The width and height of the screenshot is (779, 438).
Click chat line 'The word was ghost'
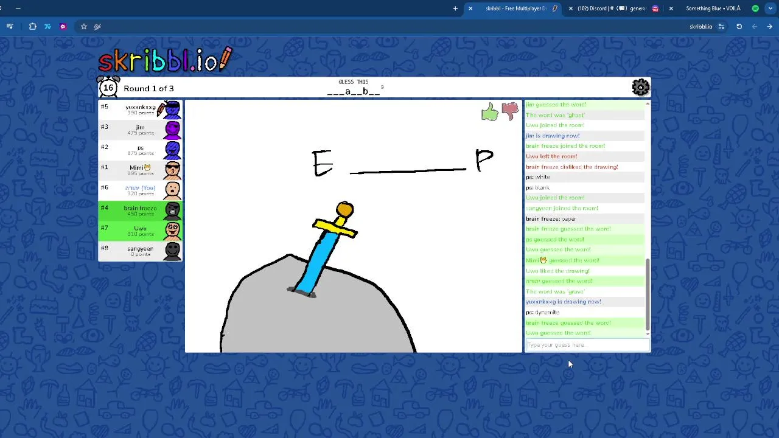tap(555, 115)
